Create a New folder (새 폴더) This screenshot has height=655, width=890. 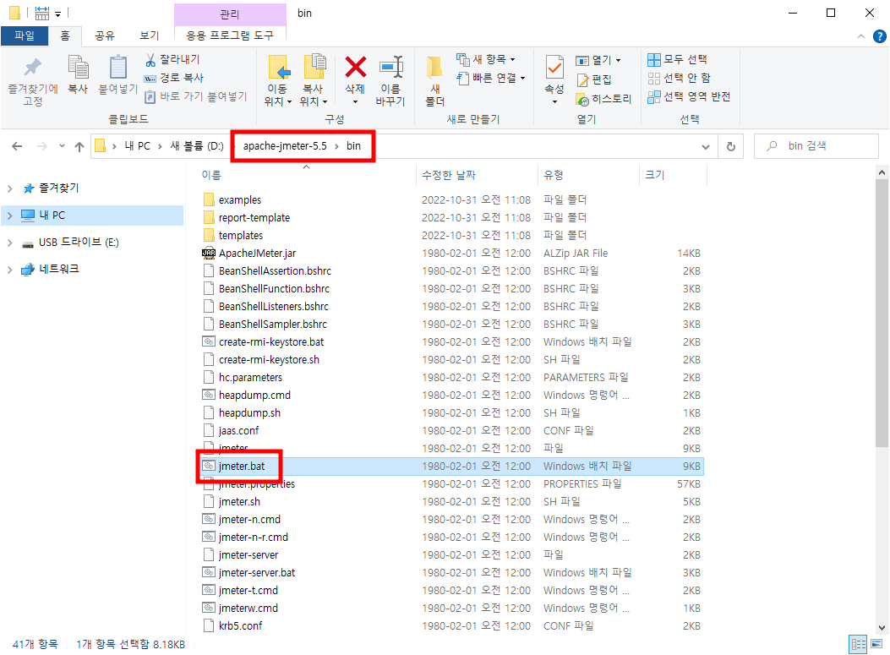point(435,80)
